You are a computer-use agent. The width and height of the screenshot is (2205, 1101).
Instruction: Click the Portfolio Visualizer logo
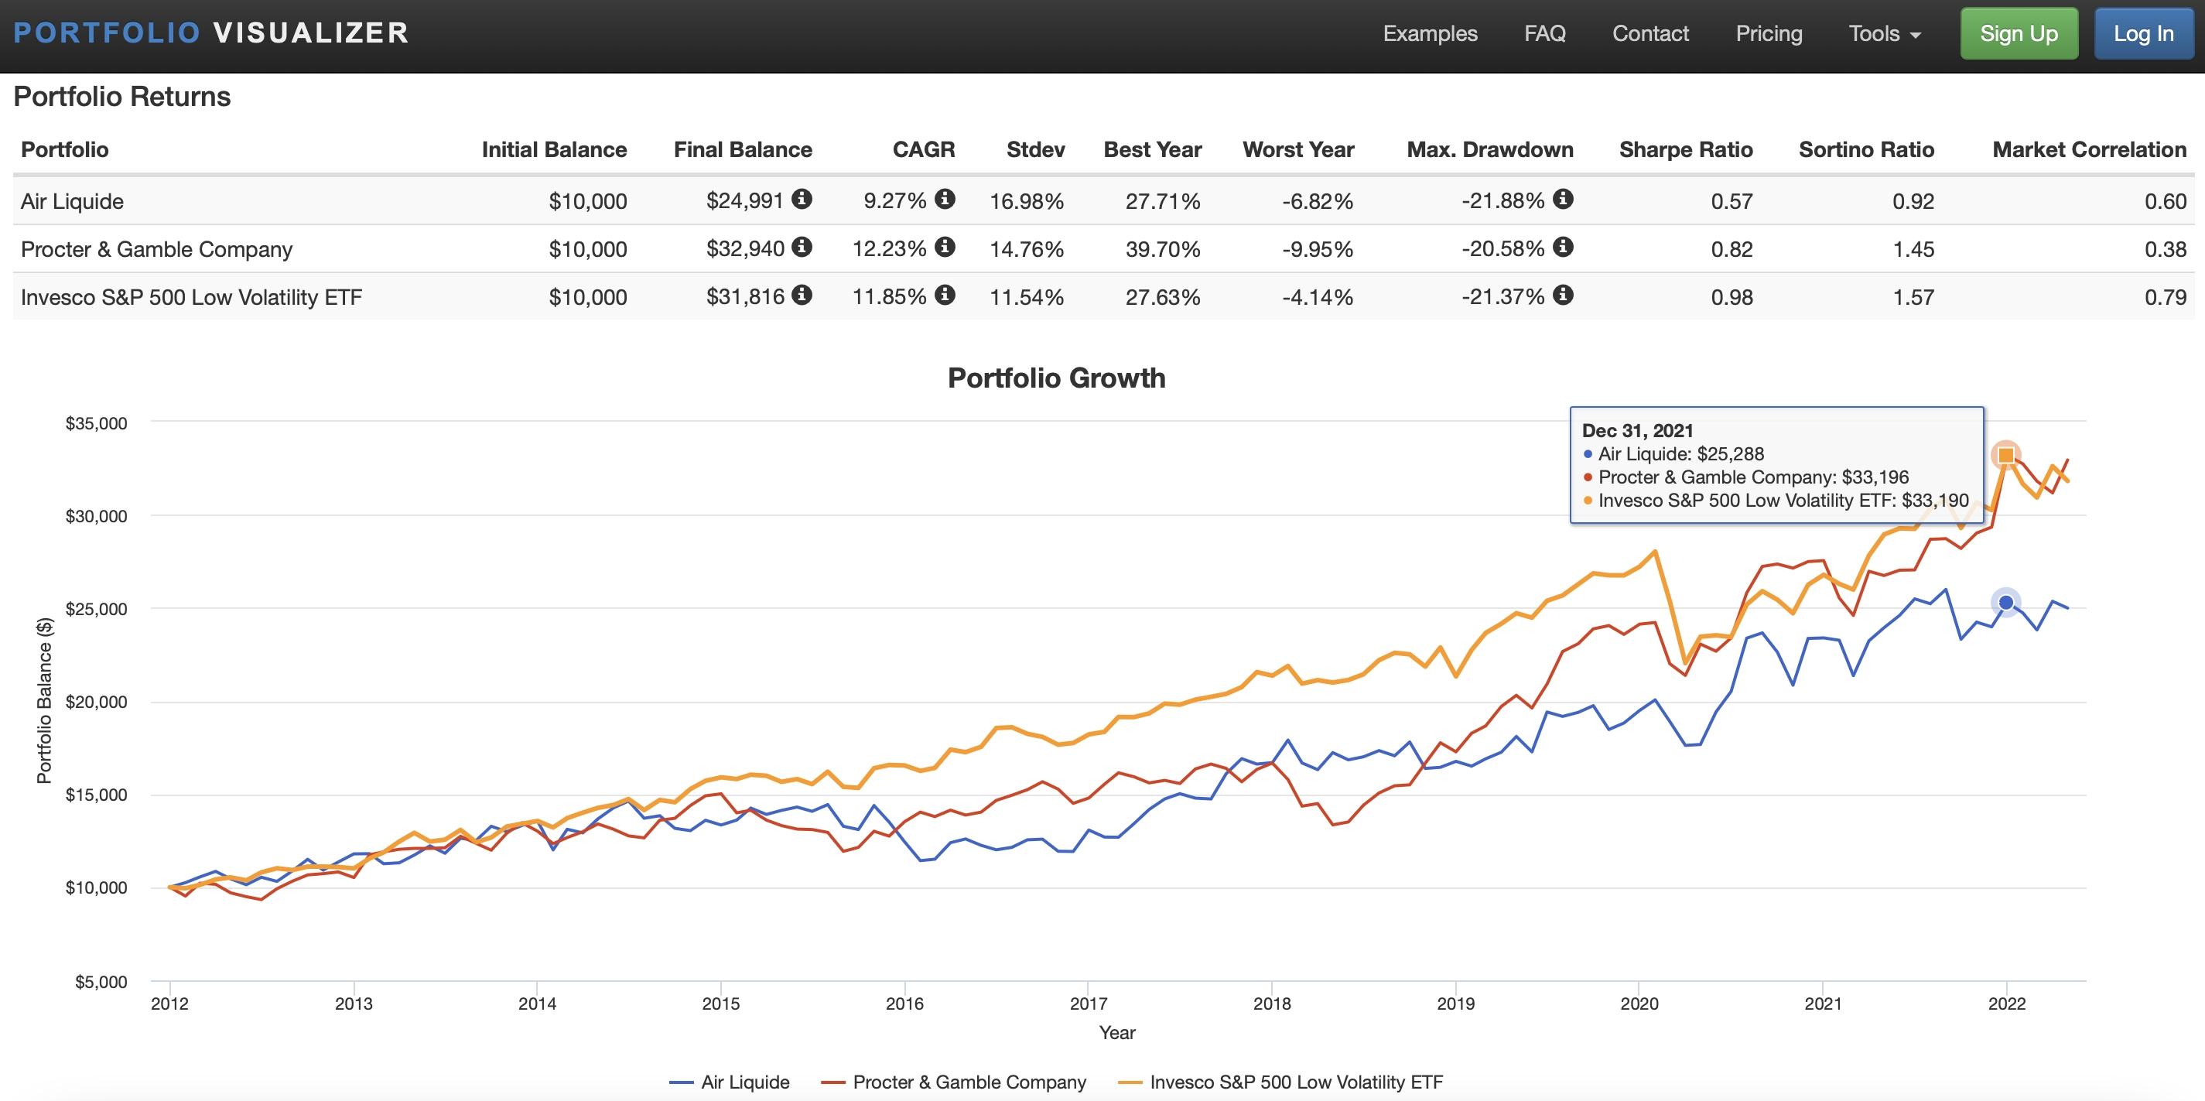coord(211,32)
